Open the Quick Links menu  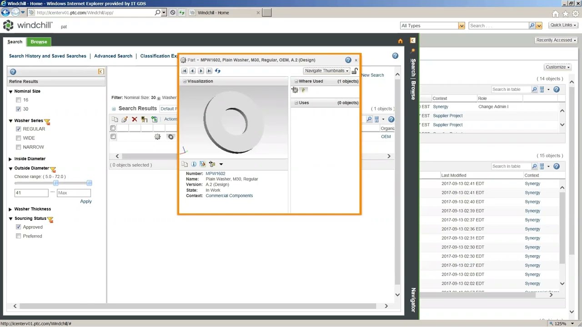coord(563,25)
